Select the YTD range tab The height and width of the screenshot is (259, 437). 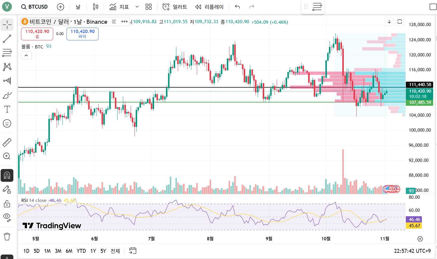81,251
